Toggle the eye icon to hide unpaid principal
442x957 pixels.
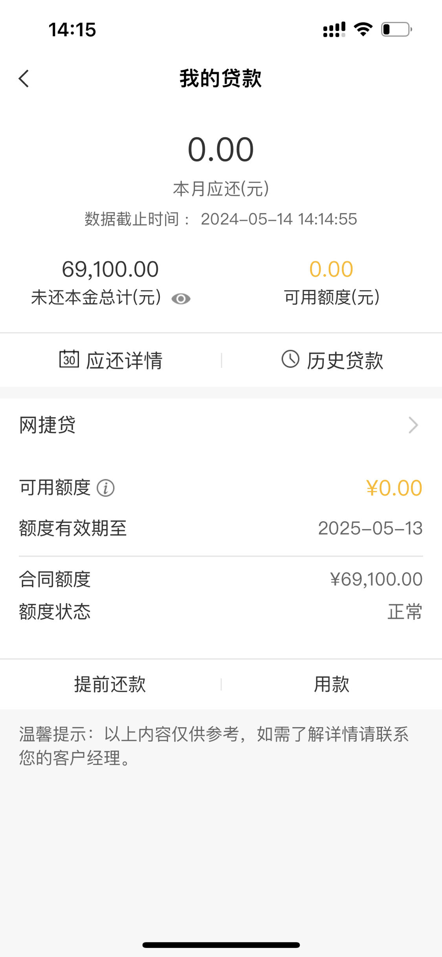181,299
